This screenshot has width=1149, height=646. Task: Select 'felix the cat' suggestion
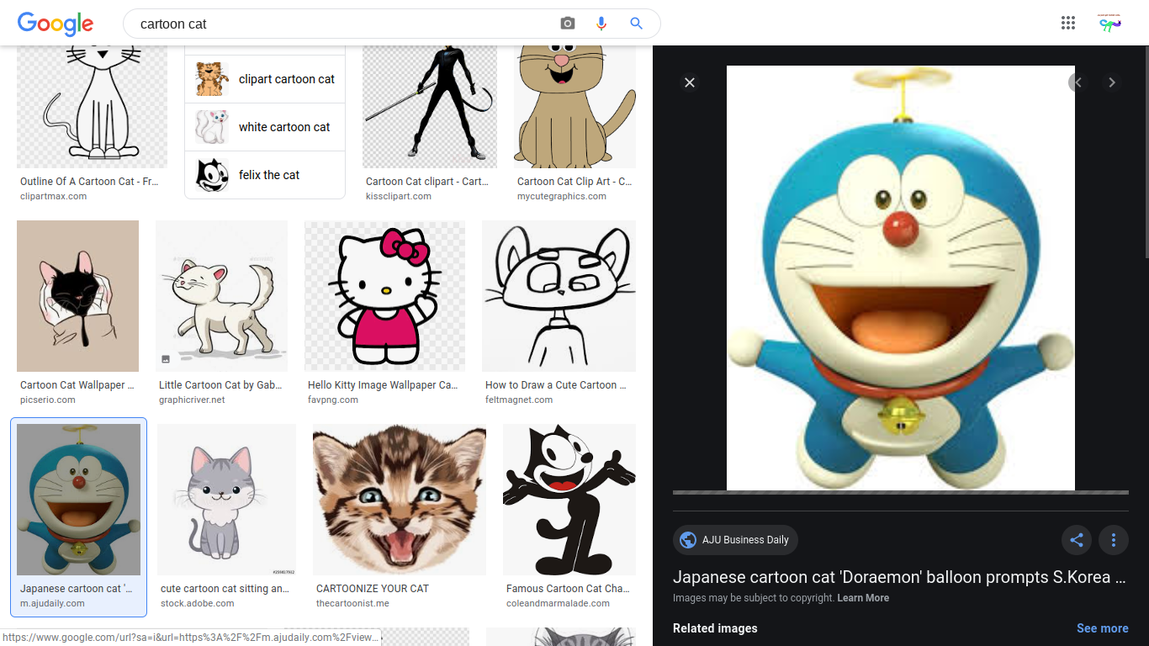point(265,175)
